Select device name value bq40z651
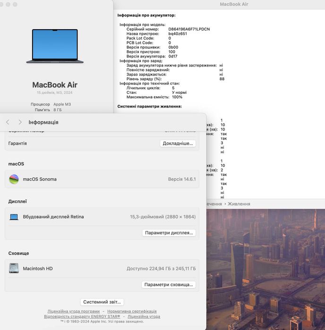The height and width of the screenshot is (330, 325). tap(178, 33)
